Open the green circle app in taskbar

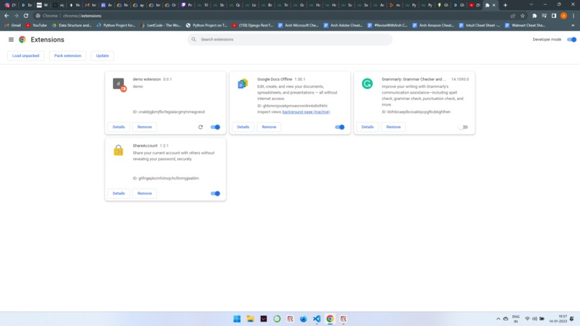276,319
